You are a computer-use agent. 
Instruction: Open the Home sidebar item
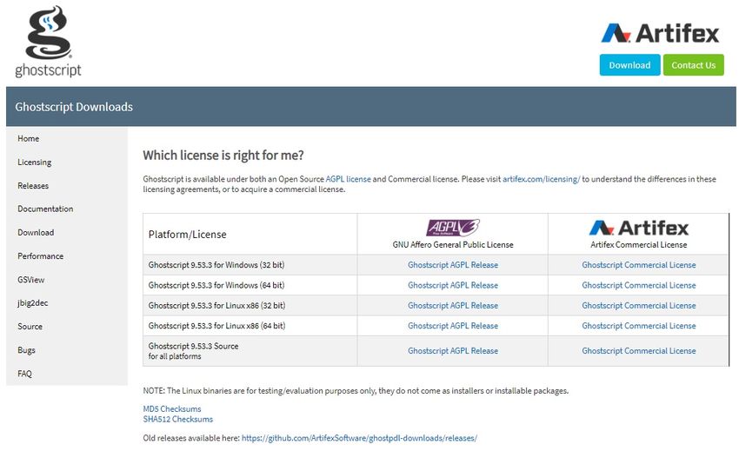[x=29, y=139]
